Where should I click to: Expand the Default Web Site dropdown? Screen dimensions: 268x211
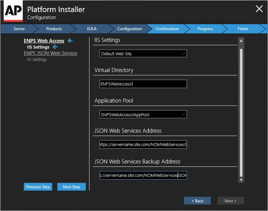click(x=143, y=54)
